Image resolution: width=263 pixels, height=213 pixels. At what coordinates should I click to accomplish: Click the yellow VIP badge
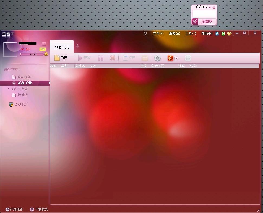click(x=43, y=49)
